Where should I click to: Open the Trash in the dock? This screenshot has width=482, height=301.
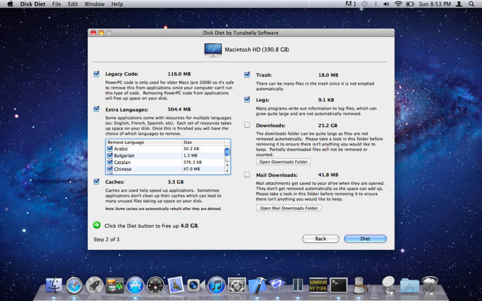(x=430, y=285)
